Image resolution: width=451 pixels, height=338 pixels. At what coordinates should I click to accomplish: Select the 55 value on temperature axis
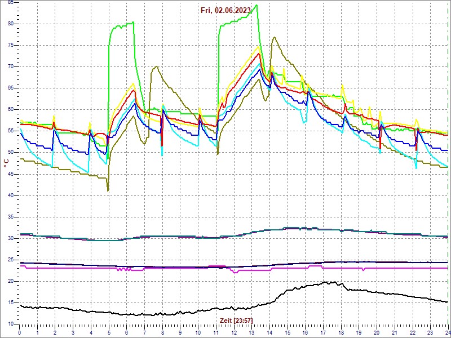tap(10, 131)
